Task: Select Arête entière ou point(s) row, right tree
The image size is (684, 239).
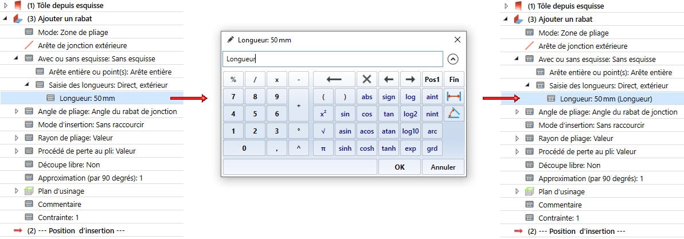Action: pyautogui.click(x=592, y=72)
